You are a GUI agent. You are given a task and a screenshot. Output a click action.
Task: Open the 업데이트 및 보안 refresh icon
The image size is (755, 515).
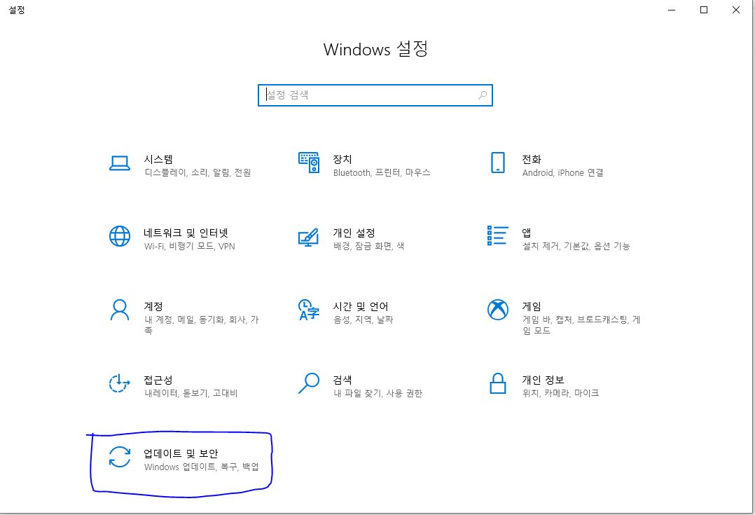[119, 457]
